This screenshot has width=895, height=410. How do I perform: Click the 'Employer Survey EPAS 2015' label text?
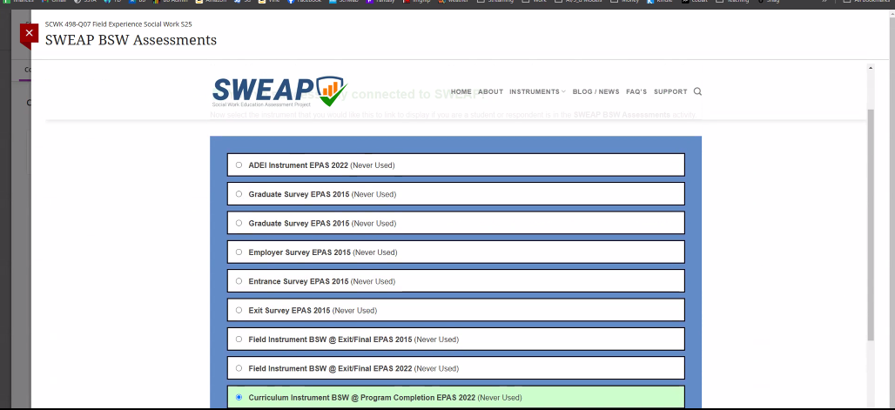(299, 252)
